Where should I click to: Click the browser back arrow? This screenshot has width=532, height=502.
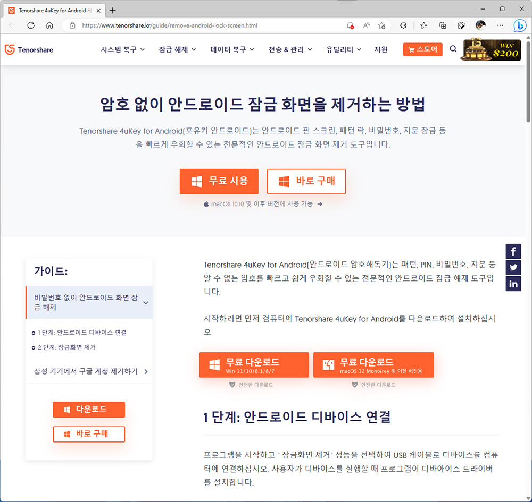point(12,25)
